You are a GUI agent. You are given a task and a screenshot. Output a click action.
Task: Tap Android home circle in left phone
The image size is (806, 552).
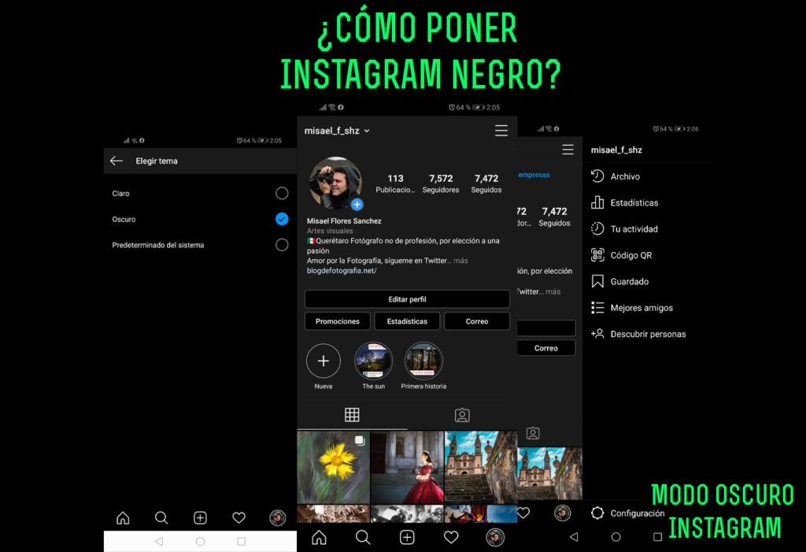click(x=201, y=541)
